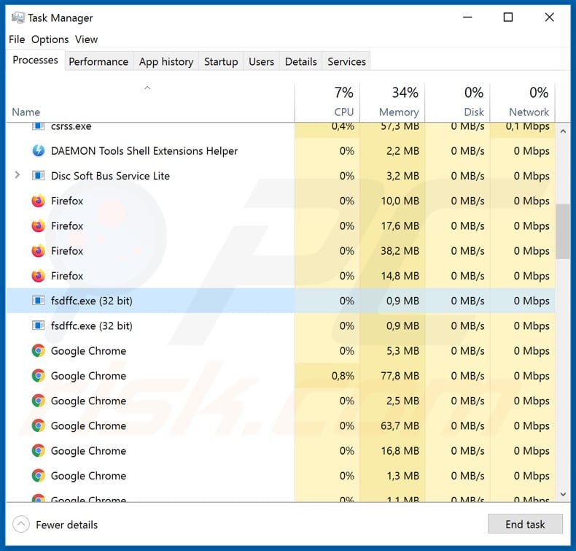The image size is (576, 551).
Task: Minimize the Task Manager window
Action: point(467,17)
